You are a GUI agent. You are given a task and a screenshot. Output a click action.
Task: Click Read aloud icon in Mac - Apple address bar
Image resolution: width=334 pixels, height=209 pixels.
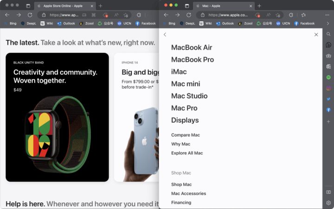point(268,15)
